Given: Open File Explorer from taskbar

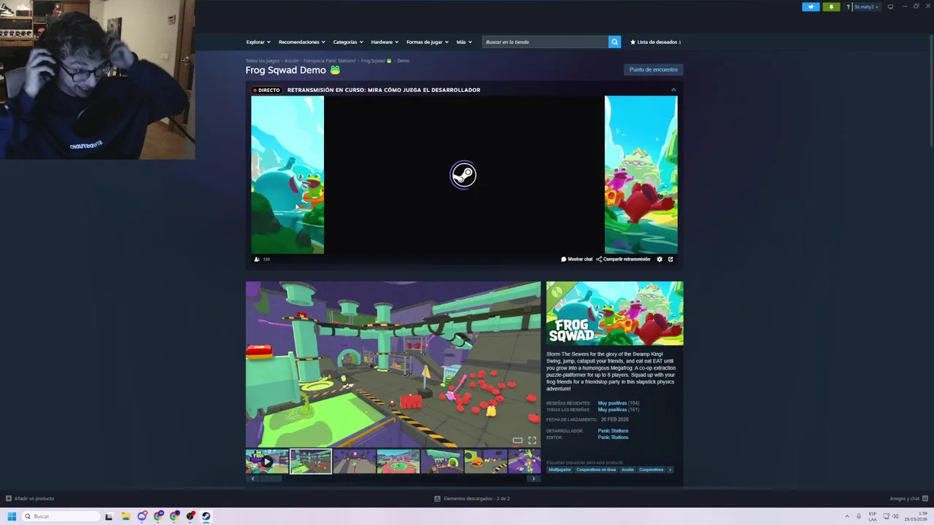Looking at the screenshot, I should pyautogui.click(x=126, y=516).
